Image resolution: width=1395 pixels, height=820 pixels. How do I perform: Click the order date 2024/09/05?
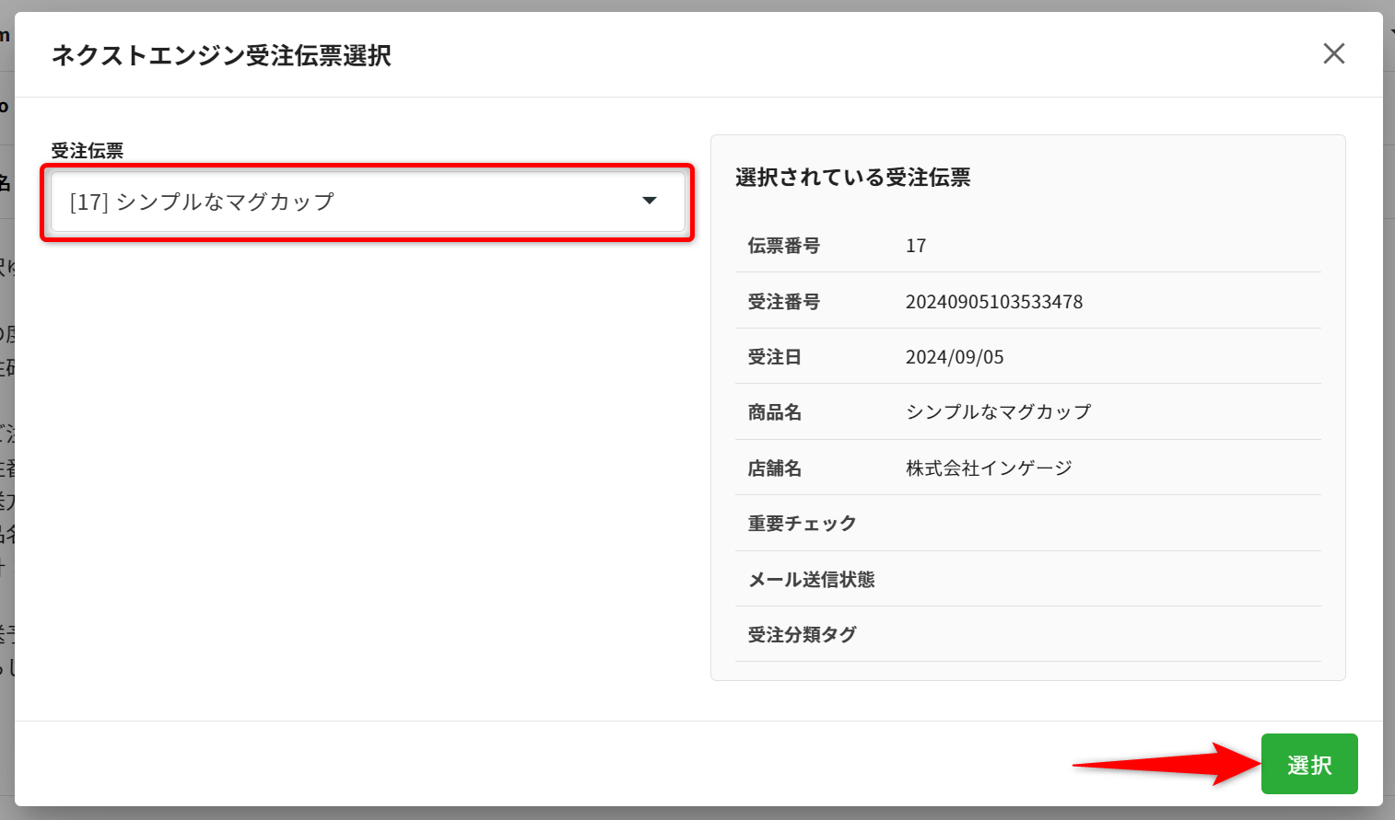[955, 357]
